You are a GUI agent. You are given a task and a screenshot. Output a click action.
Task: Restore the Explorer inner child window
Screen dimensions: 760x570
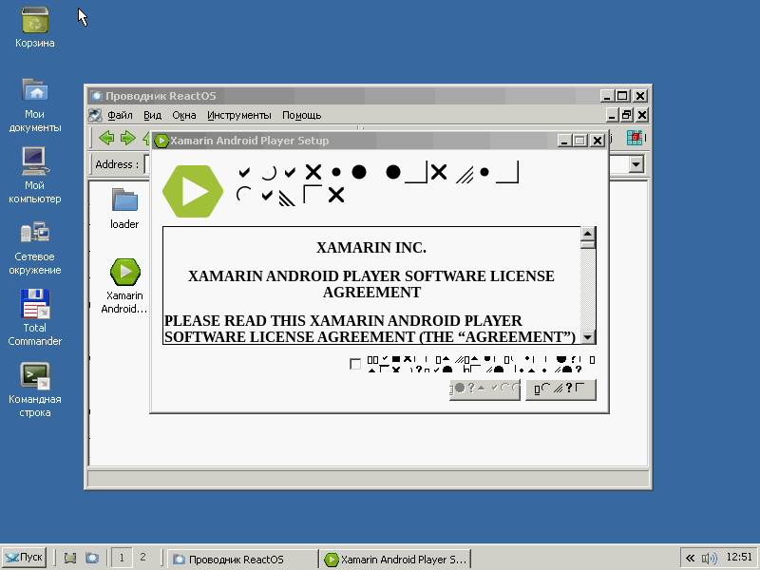(x=627, y=115)
